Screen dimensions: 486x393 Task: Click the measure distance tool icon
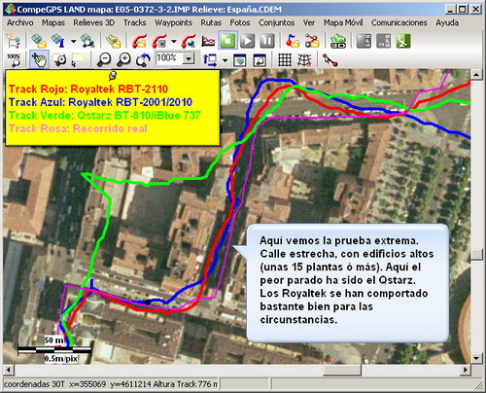(x=330, y=60)
